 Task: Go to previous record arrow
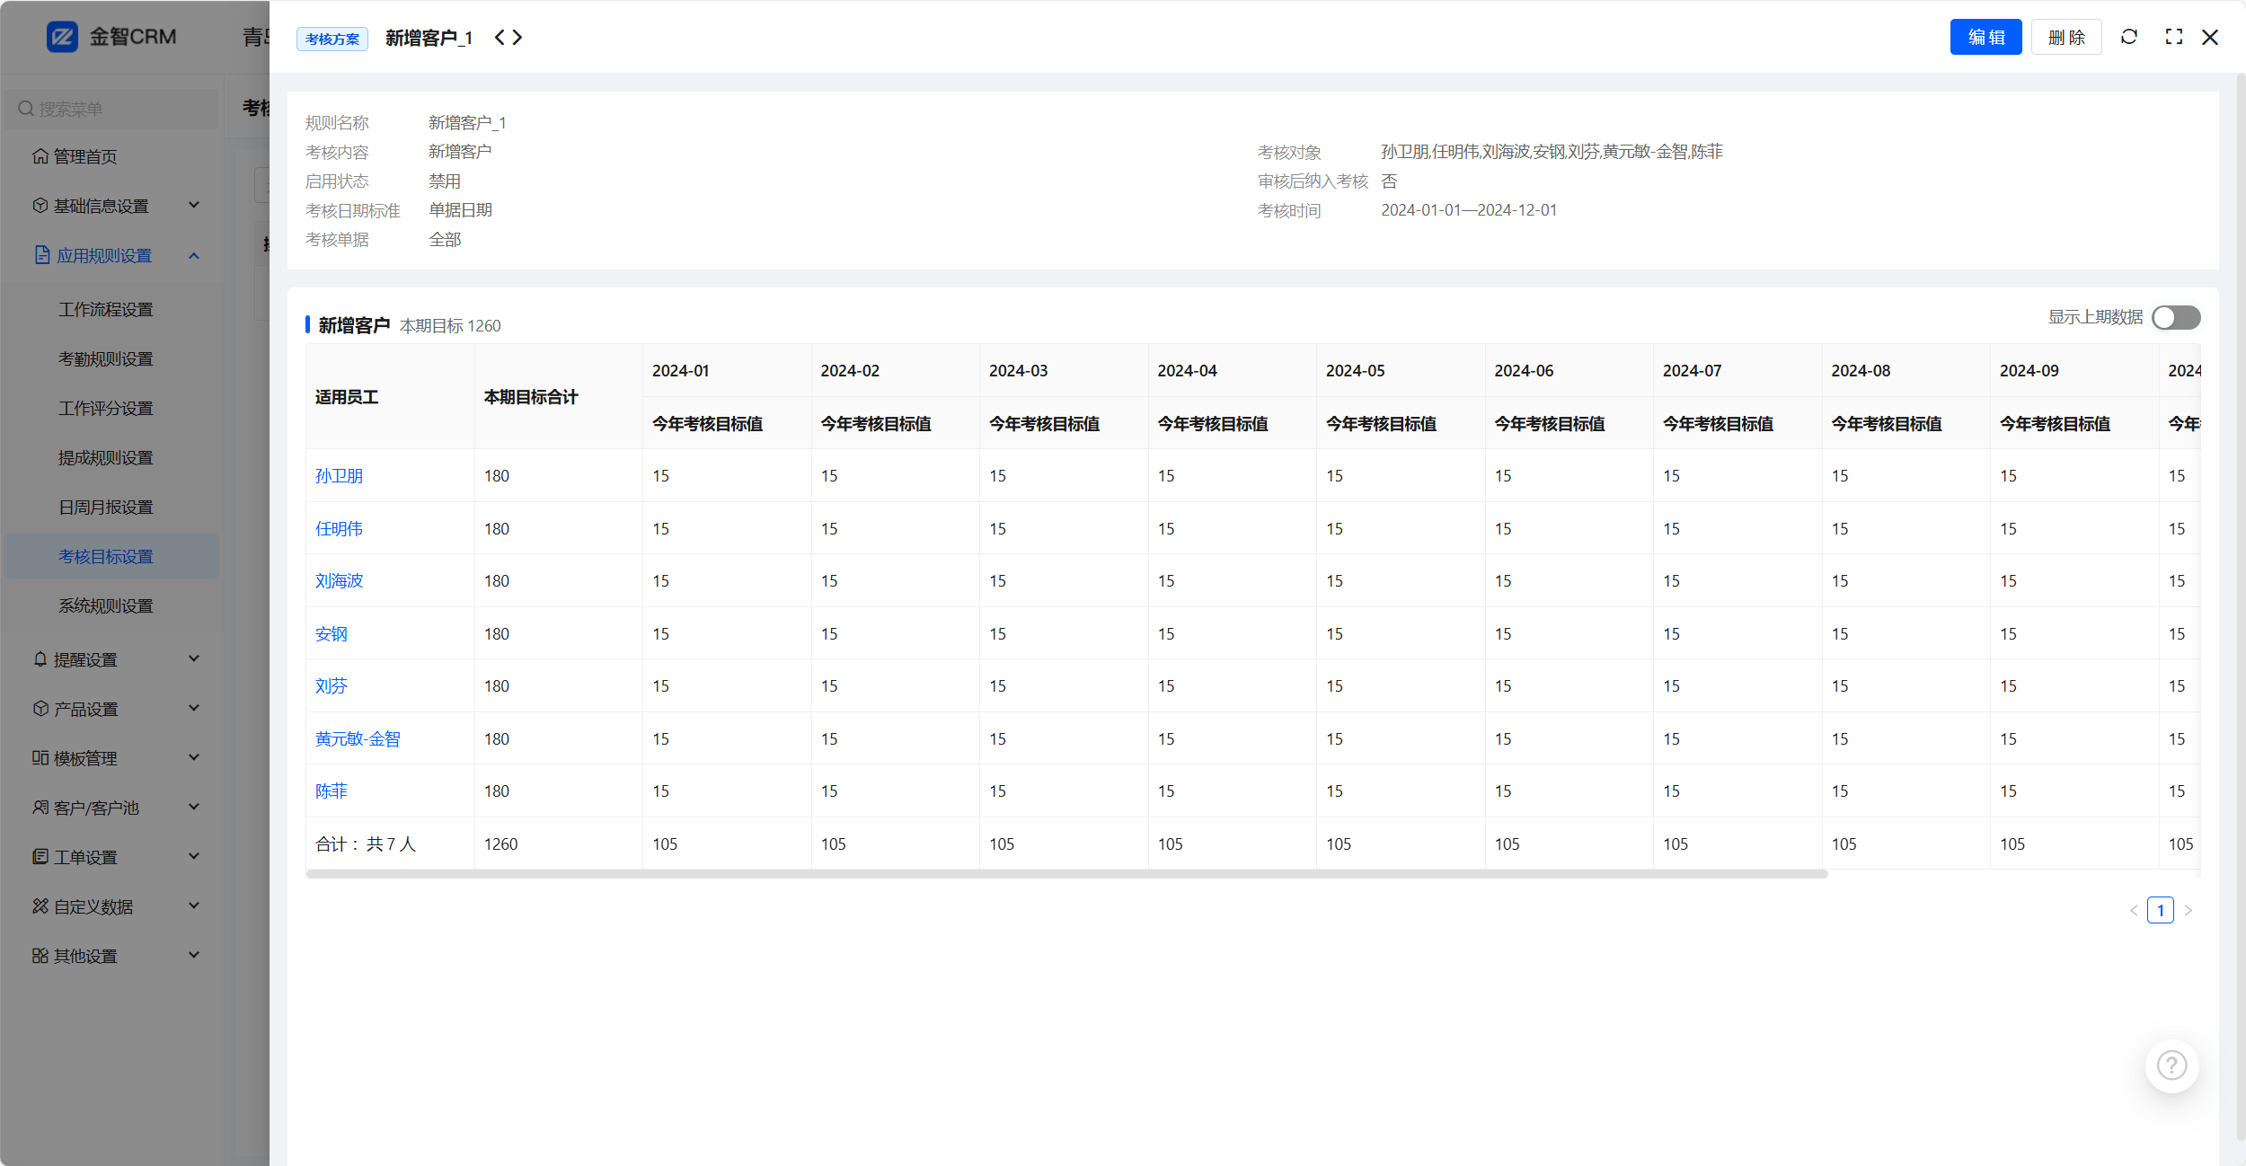pos(500,38)
